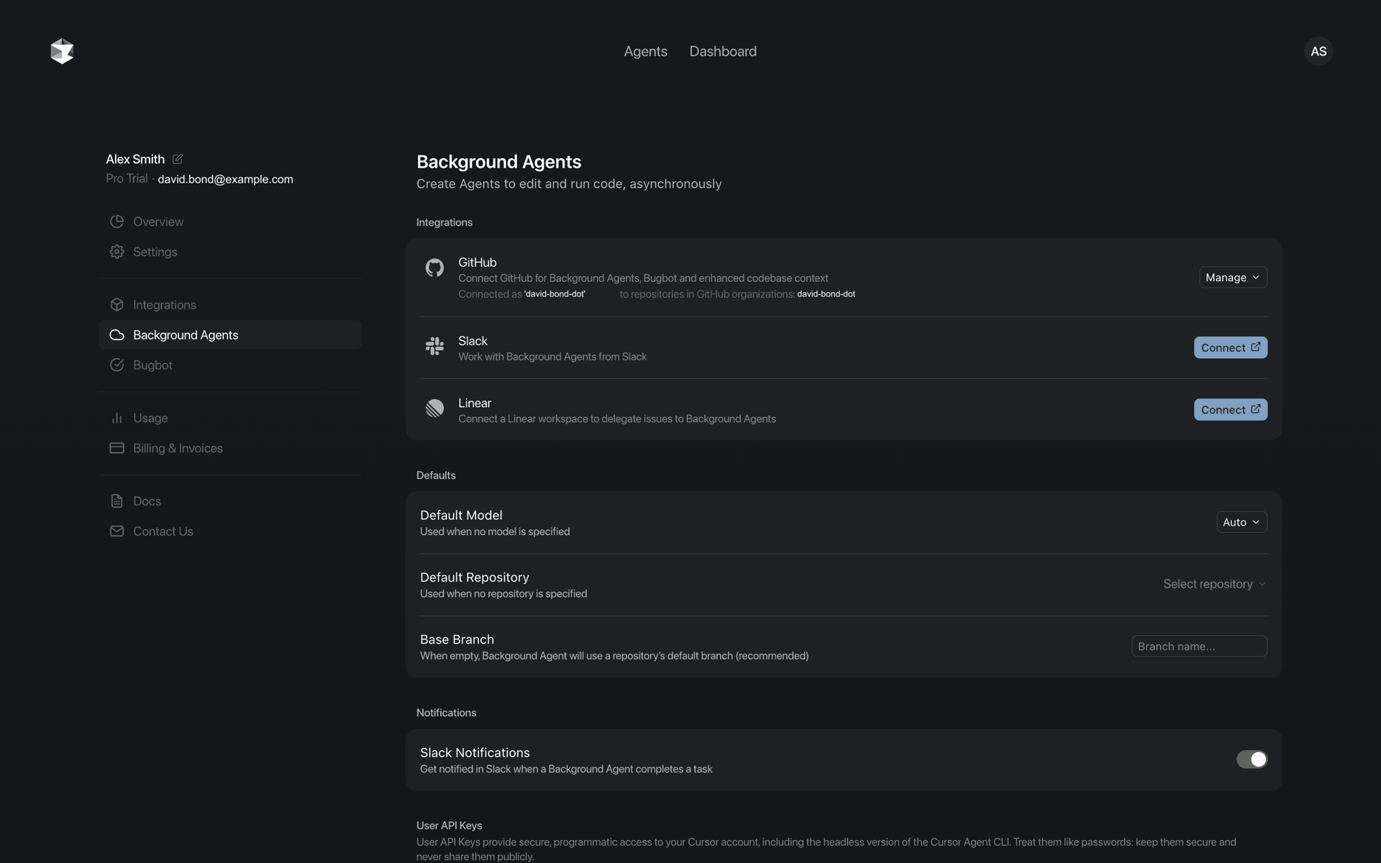Open the Docs link
Viewport: 1381px width, 863px height.
pyautogui.click(x=230, y=501)
